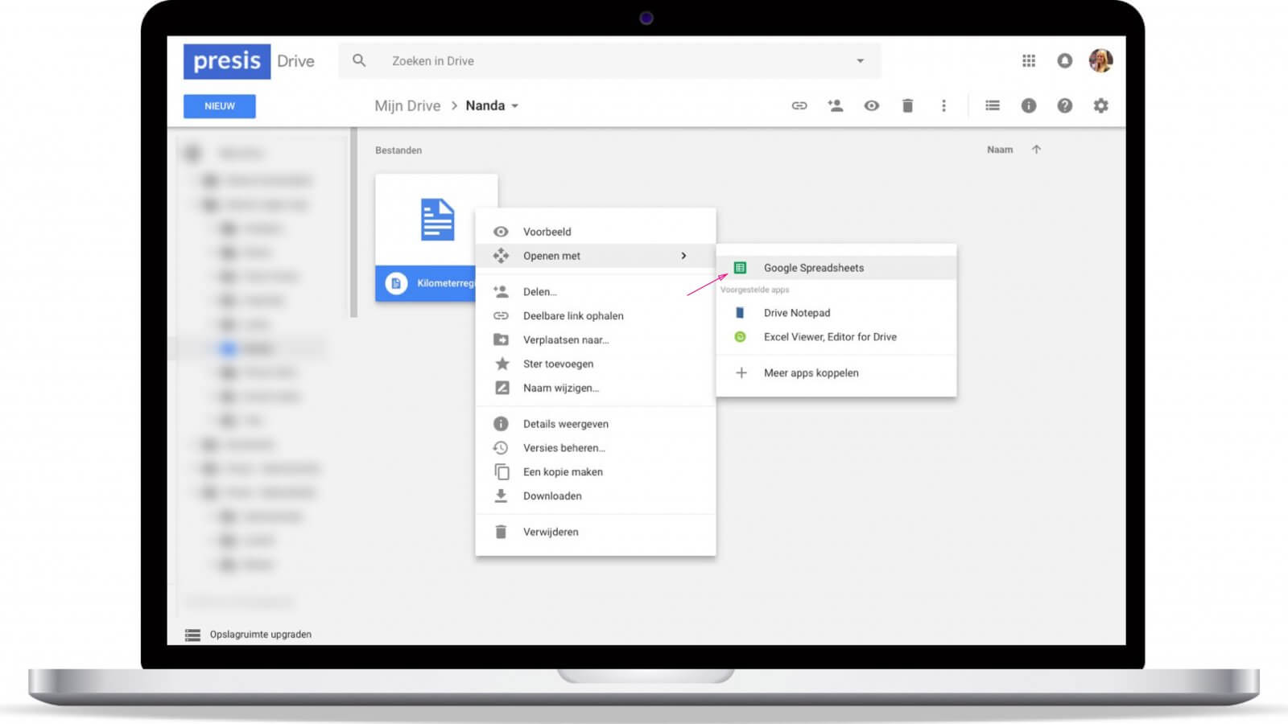Choose Voorbeeld in context menu
Image resolution: width=1288 pixels, height=724 pixels.
click(596, 232)
